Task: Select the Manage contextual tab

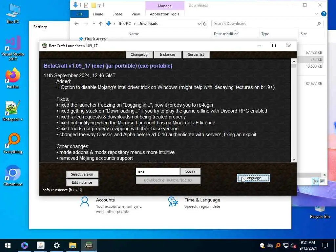Action: click(165, 6)
